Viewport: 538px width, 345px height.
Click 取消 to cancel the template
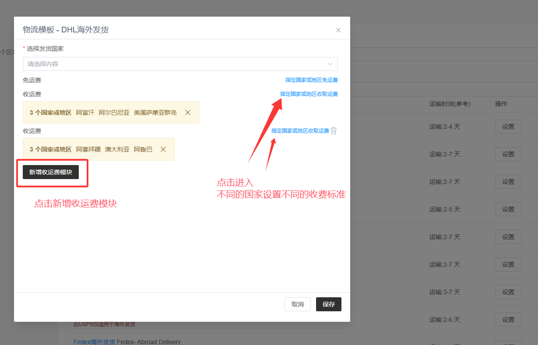point(297,304)
